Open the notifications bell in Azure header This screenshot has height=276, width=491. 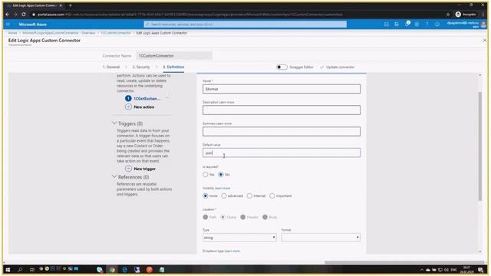tap(407, 24)
